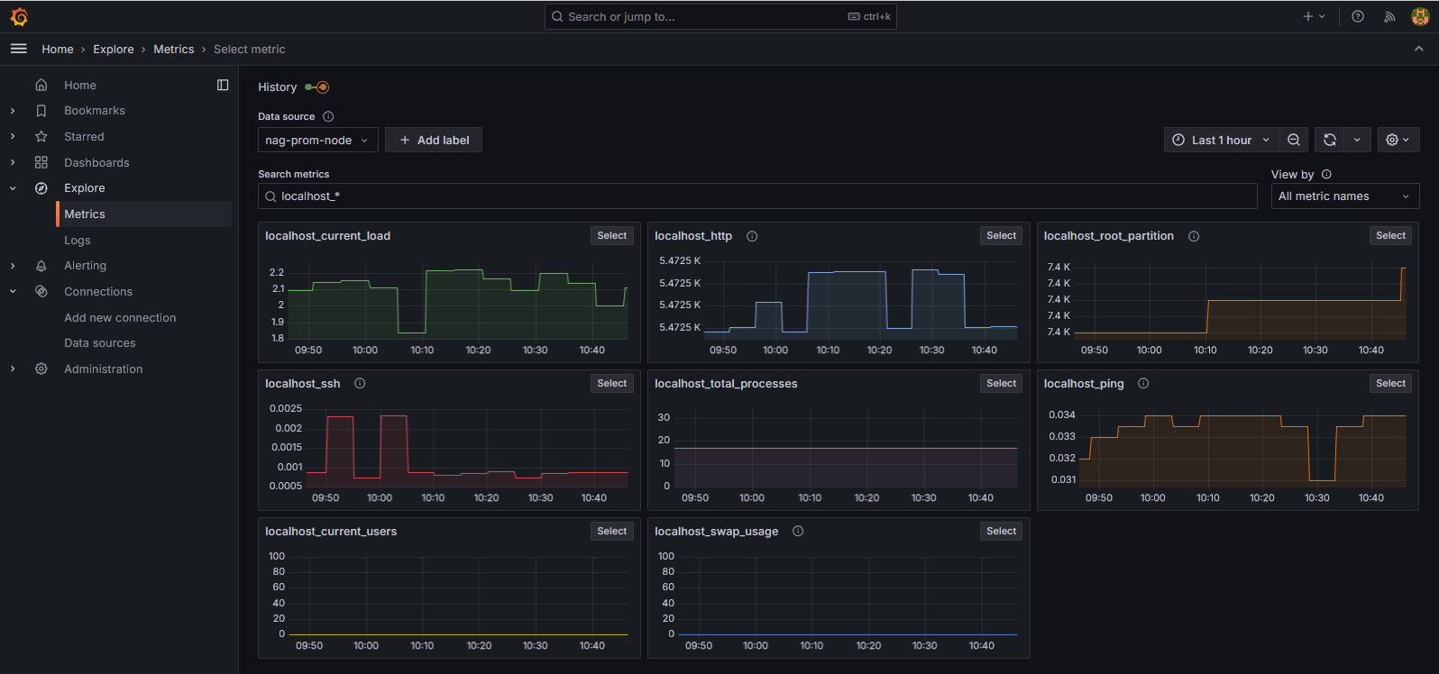1439x674 pixels.
Task: Go to Logs under Explore
Action: (78, 241)
